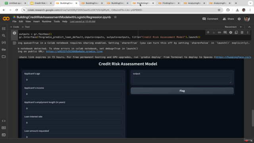Open the variables inspector {x} icon
Screen dimensions: 254x143
tap(4, 43)
